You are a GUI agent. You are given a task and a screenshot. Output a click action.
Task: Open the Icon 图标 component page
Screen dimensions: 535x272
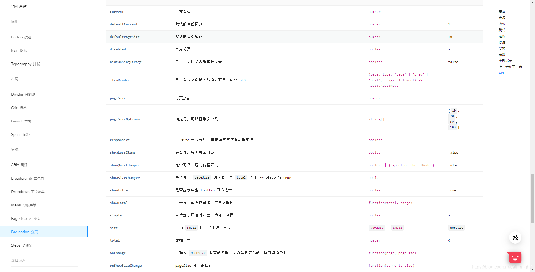(19, 50)
